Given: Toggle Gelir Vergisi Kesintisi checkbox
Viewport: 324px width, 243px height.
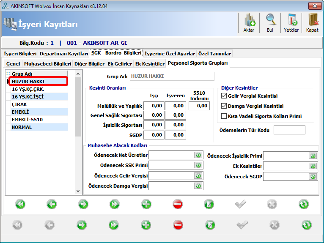Looking at the screenshot, I should (224, 96).
